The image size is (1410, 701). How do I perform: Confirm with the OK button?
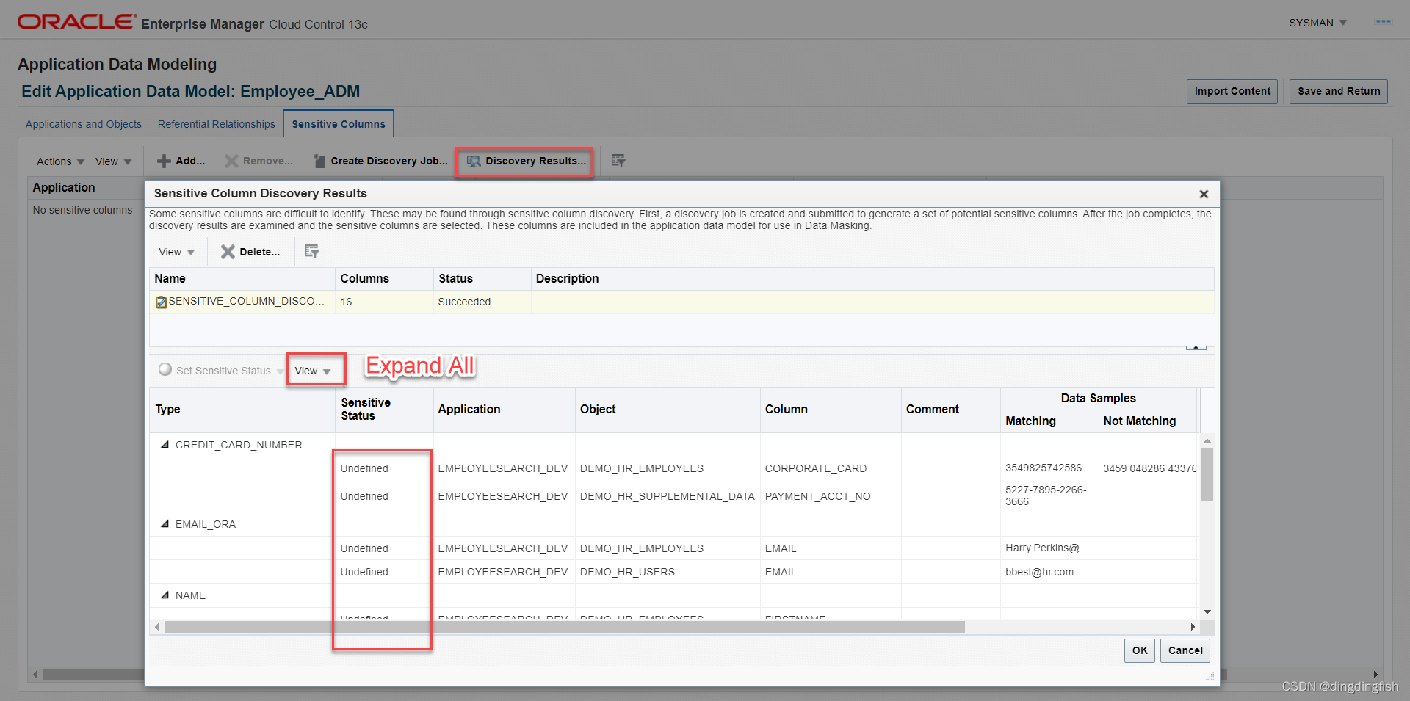click(1140, 650)
